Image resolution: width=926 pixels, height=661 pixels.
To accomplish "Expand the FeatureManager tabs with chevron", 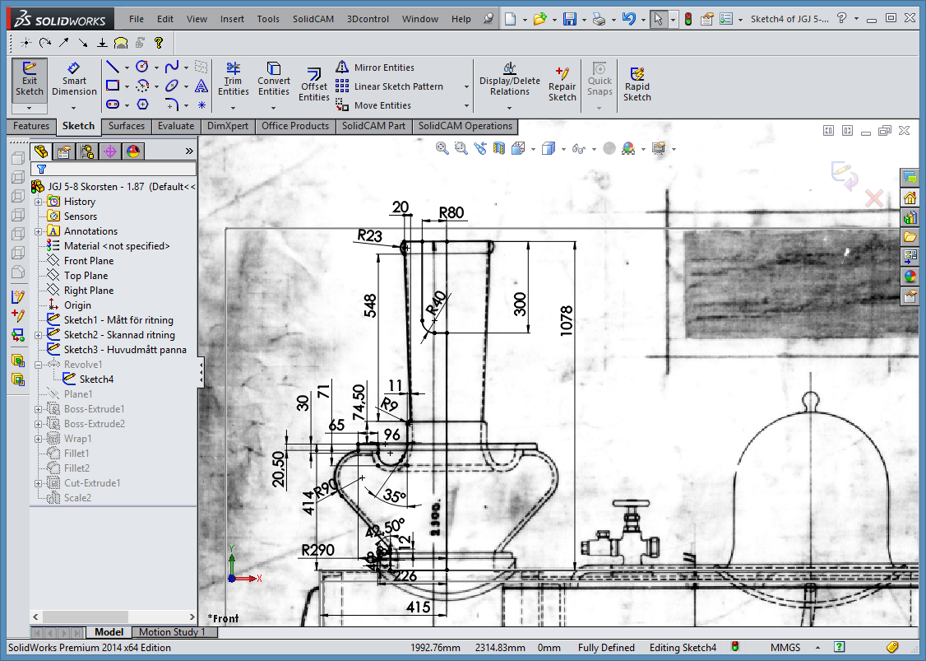I will point(189,151).
